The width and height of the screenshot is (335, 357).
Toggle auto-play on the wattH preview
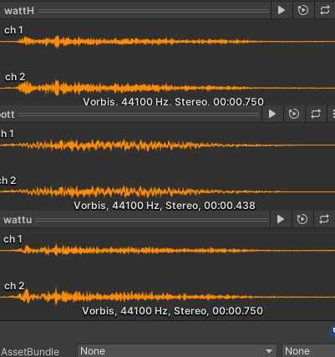pyautogui.click(x=303, y=10)
